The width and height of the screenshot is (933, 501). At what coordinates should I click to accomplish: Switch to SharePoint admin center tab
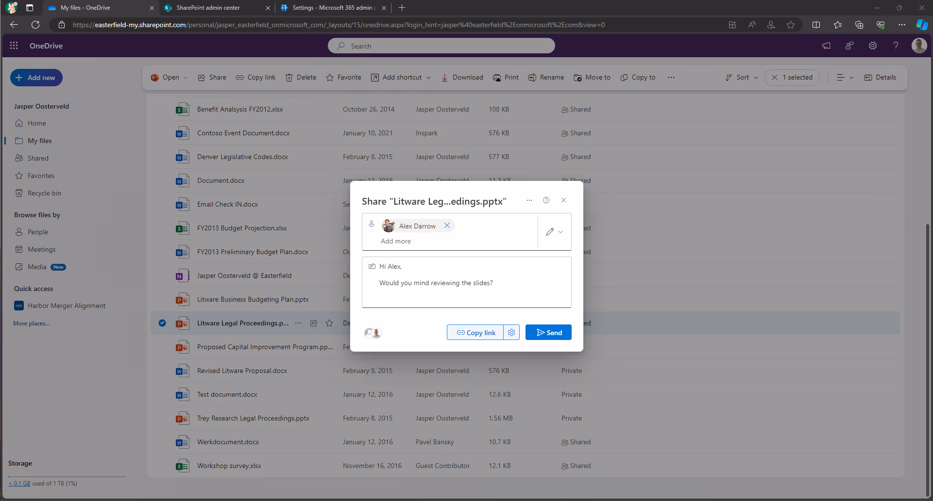[x=217, y=8]
